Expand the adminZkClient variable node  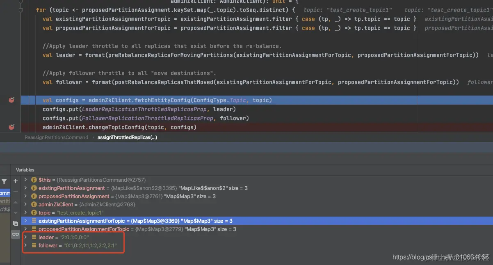coord(25,204)
